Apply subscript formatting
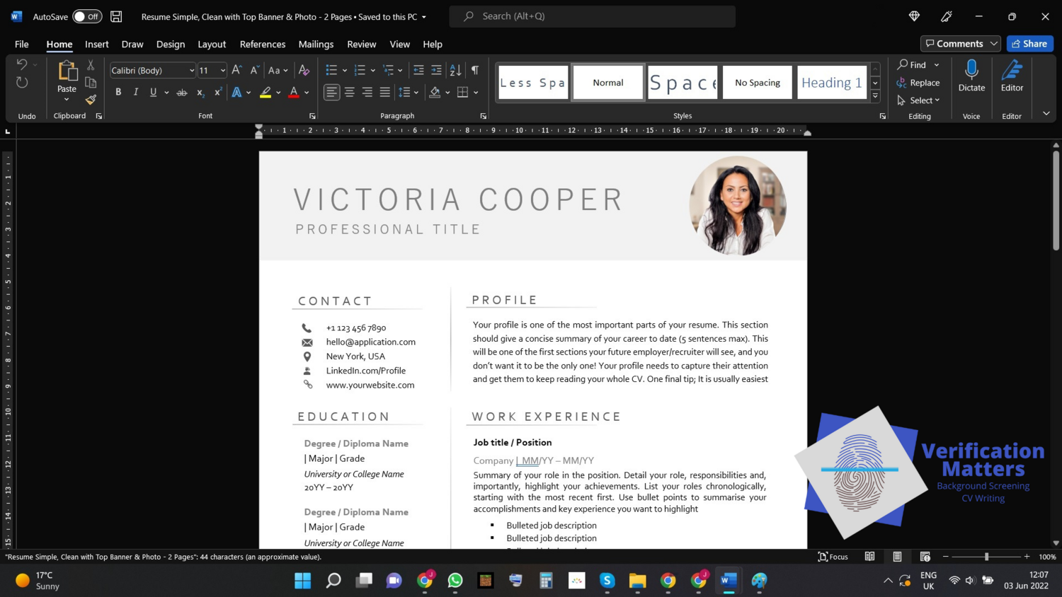 tap(199, 92)
